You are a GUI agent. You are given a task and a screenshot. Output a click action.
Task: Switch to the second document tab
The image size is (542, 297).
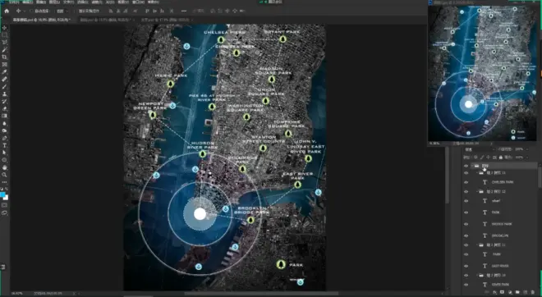tap(107, 20)
